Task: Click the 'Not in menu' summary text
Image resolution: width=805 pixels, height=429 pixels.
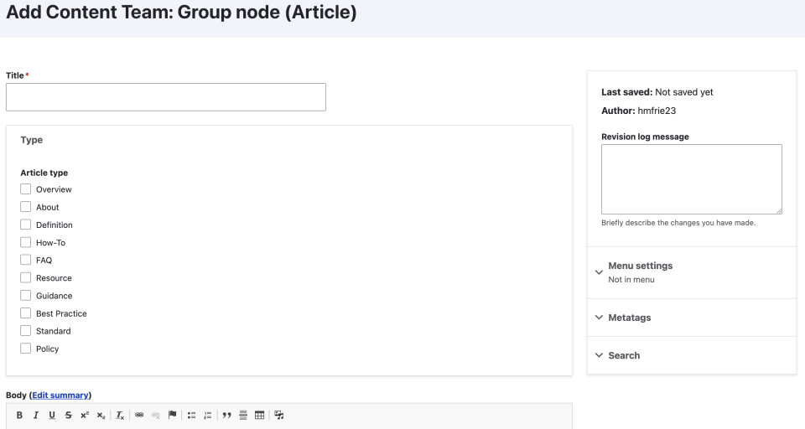Action: tap(631, 280)
